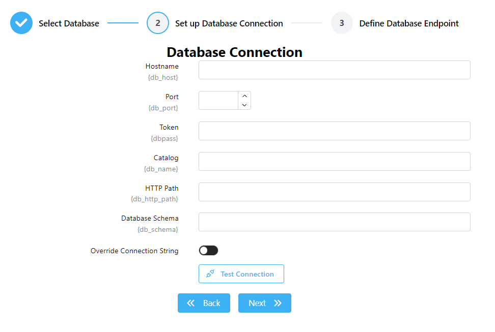The width and height of the screenshot is (495, 332).
Task: Click the step 3 circle indicator
Action: point(342,23)
